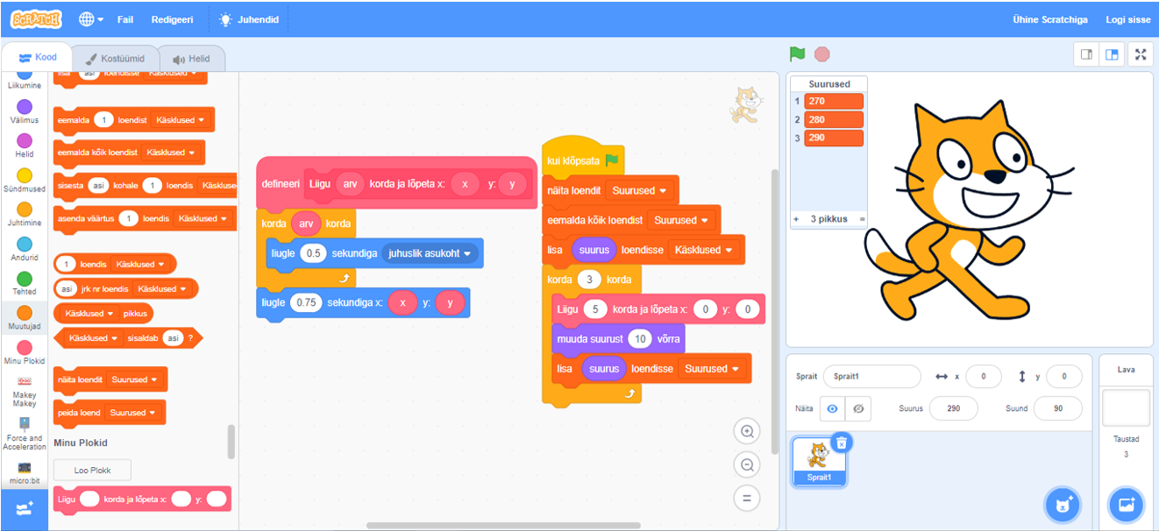Viewport: 1159px width, 531px height.
Task: Enter full screen stage mode
Action: pos(1141,54)
